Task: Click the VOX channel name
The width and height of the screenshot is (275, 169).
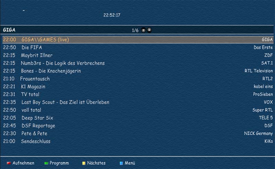Action: (x=268, y=102)
